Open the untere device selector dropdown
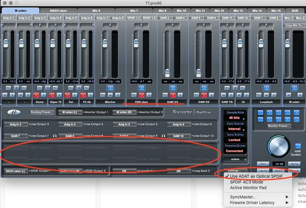The width and height of the screenshot is (306, 208). [x=235, y=159]
